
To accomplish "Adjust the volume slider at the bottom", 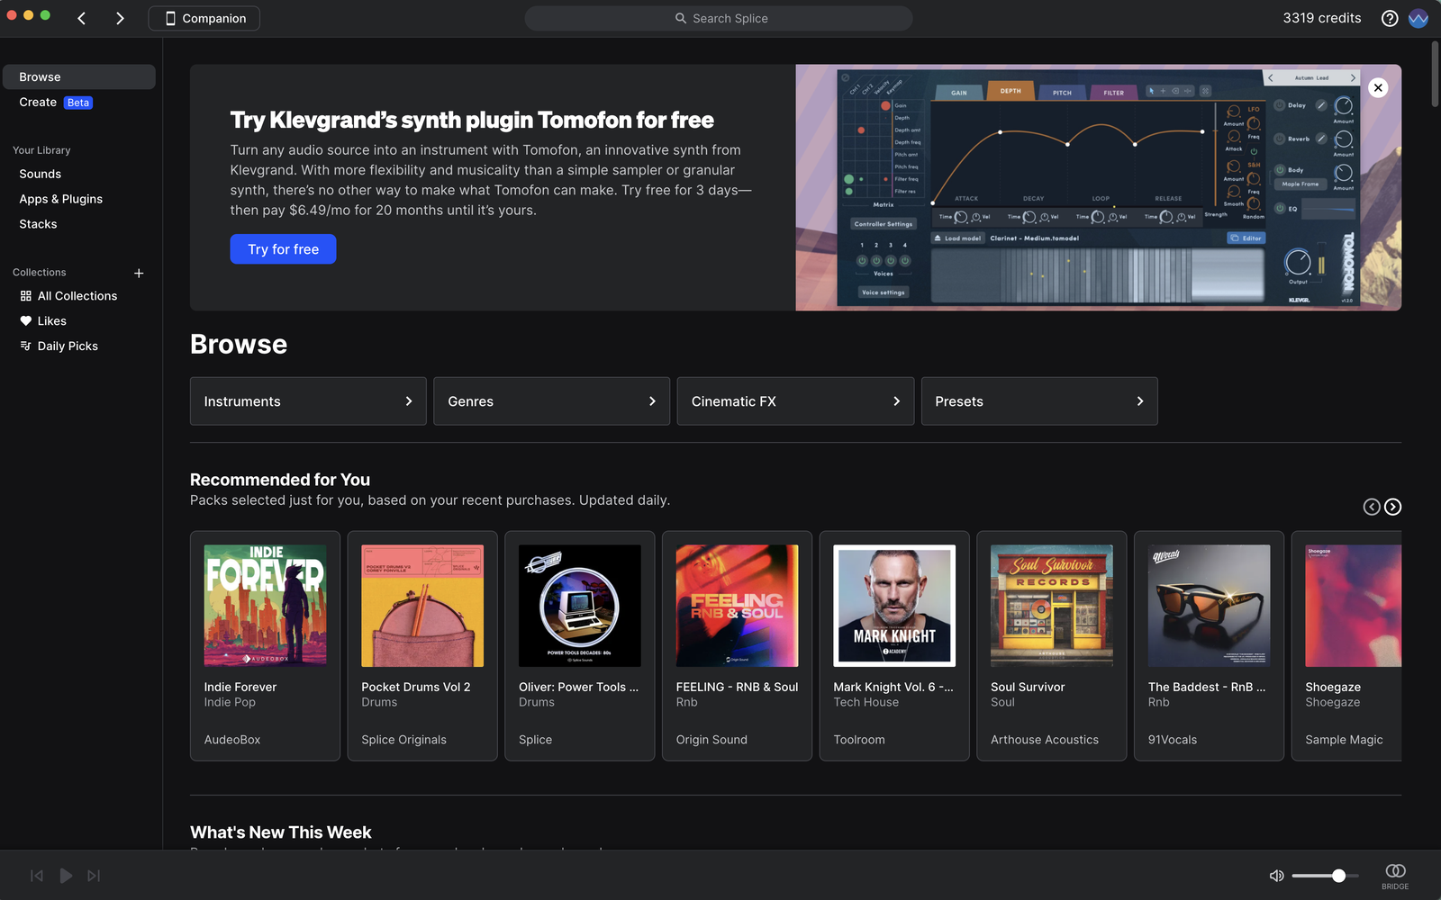I will point(1324,875).
